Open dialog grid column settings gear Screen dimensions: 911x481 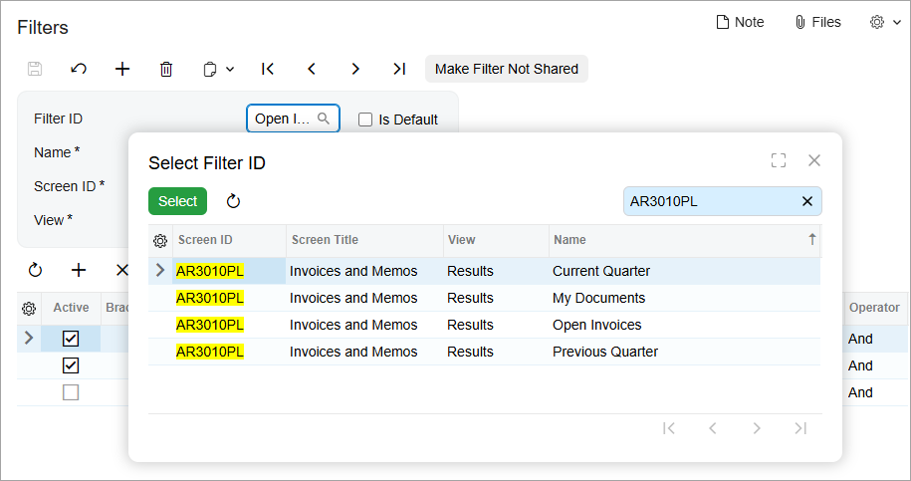pyautogui.click(x=160, y=241)
